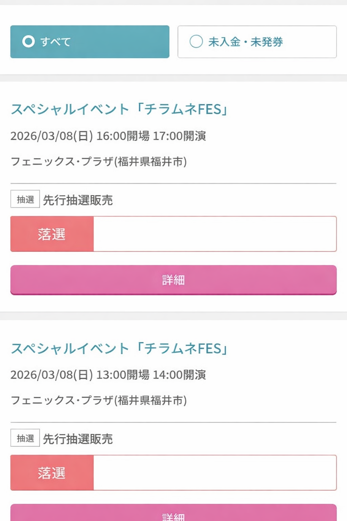Image resolution: width=347 pixels, height=521 pixels.
Task: Select the 未入金・未発券 filter option
Action: coord(257,42)
